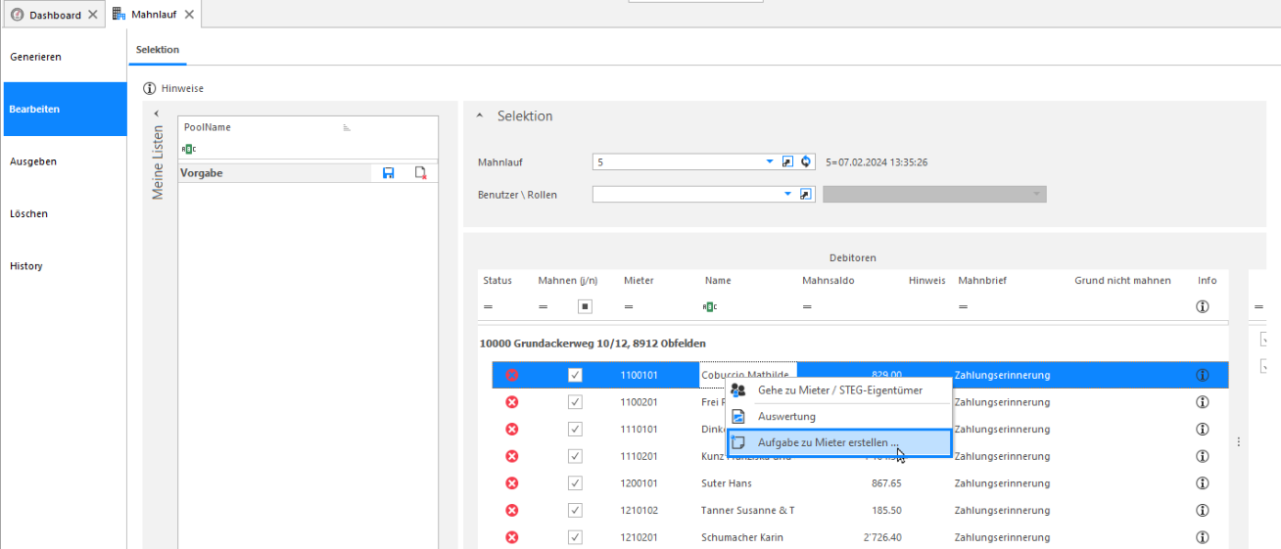
Task: Click the PoolName column sort icon
Action: 347,128
